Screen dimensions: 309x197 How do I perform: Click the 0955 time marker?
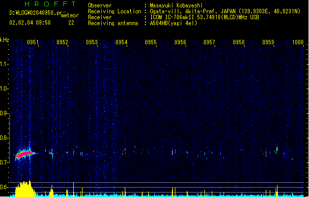[151, 42]
